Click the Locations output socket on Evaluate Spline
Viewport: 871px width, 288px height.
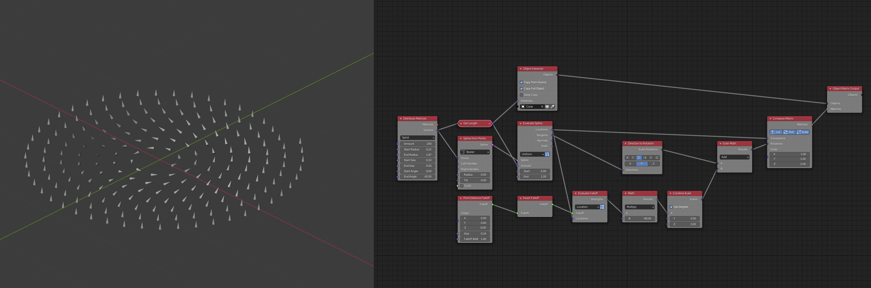coord(552,130)
